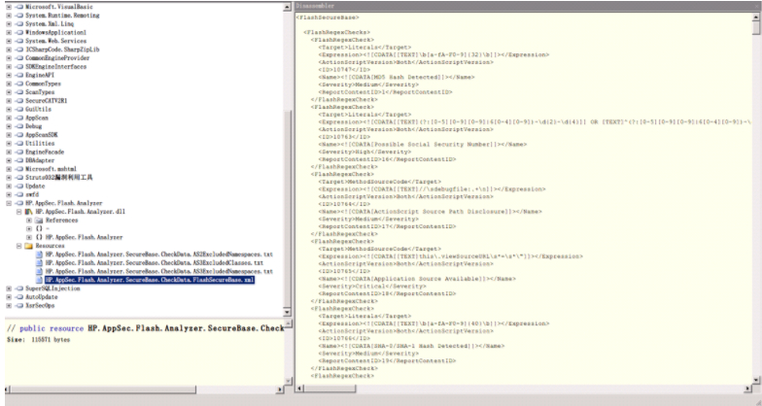Image resolution: width=762 pixels, height=406 pixels.
Task: Click the Disassembler vertical scrollbar thumb
Action: coord(756,28)
